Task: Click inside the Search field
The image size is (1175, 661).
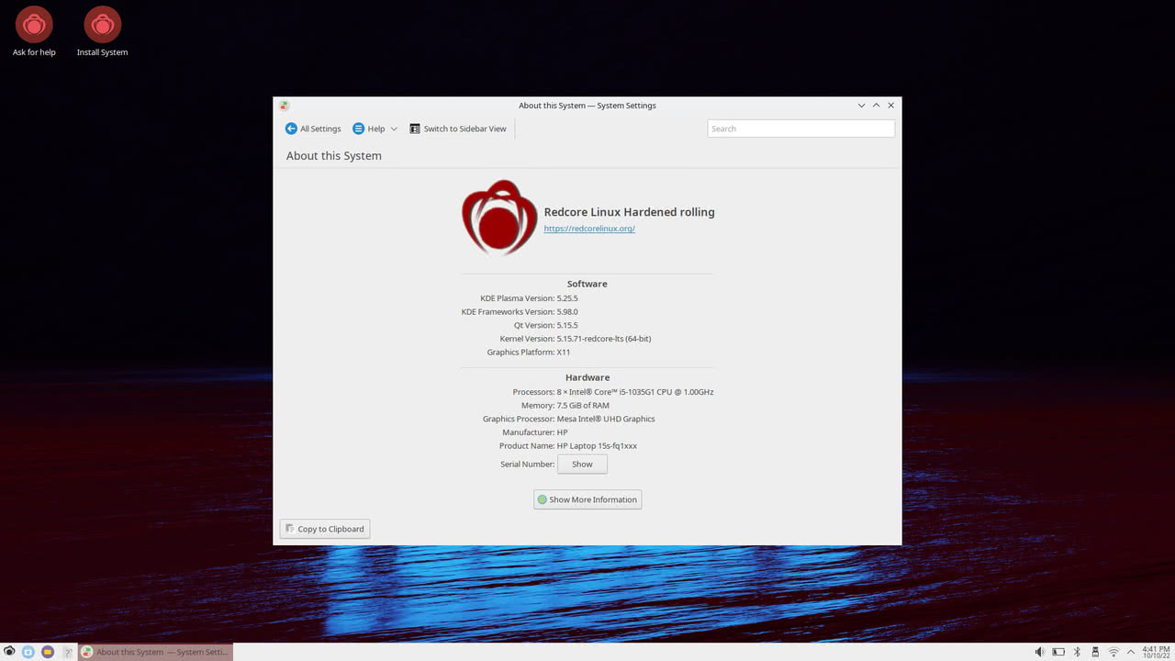Action: coord(800,129)
